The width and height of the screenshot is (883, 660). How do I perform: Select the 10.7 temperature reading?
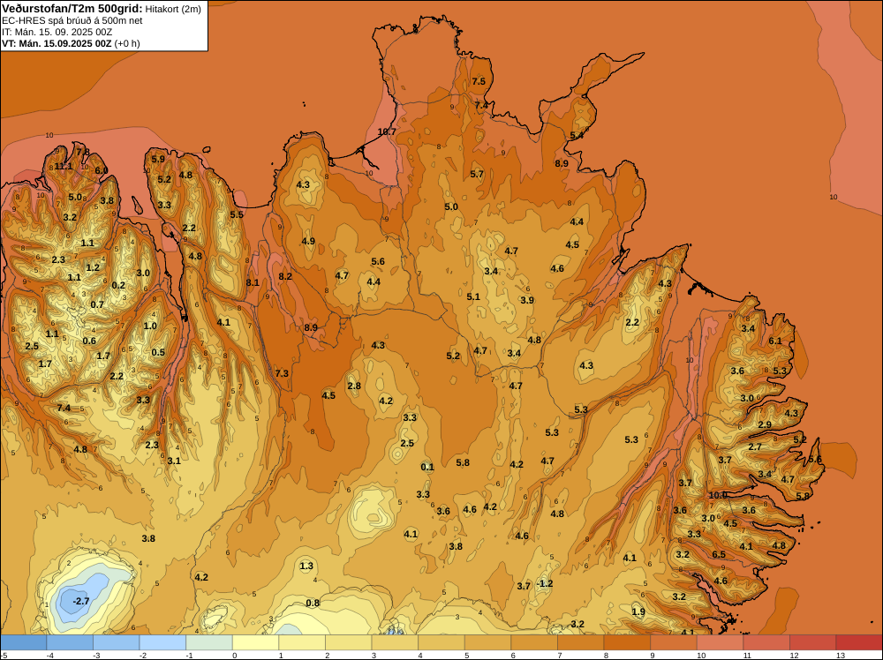point(387,131)
